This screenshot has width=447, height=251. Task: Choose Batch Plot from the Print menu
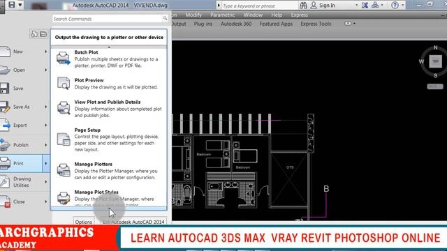click(x=109, y=59)
